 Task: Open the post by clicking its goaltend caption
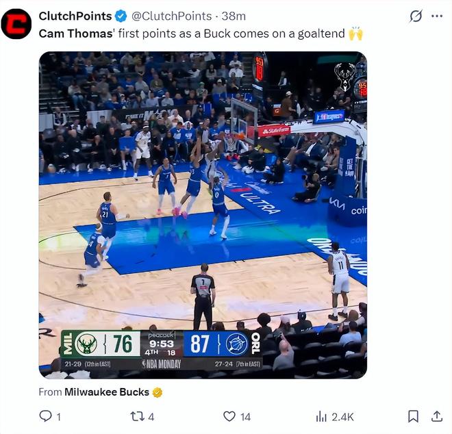pos(274,33)
